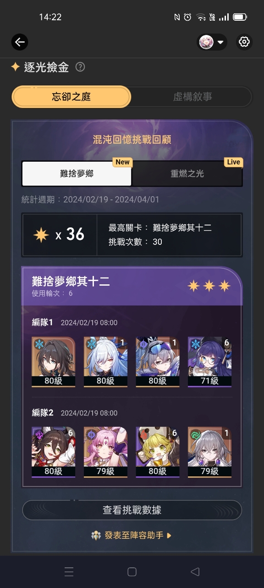Select the 難捨夢鄉 period toggle

coord(77,174)
